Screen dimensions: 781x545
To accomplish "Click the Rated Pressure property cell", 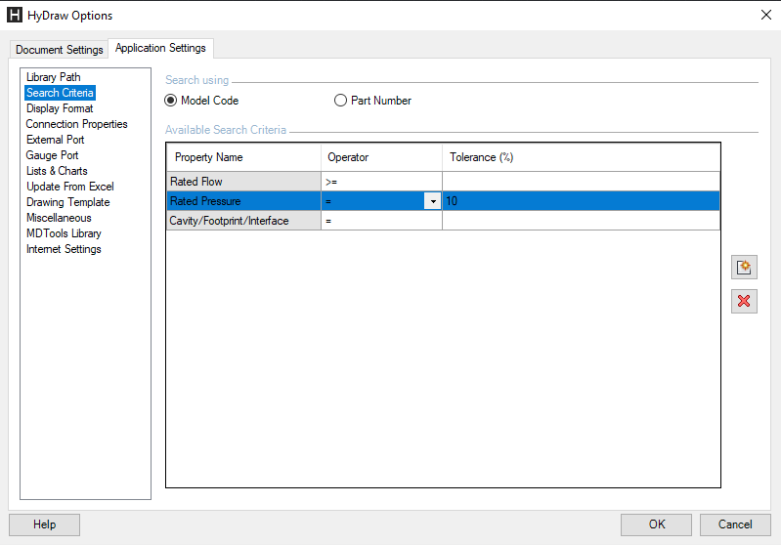I will (244, 201).
